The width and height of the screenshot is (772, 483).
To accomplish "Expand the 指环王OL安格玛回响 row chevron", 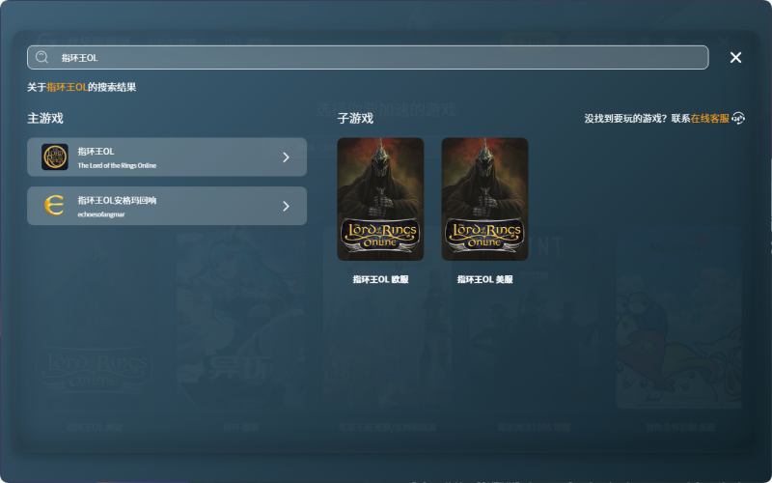I will pyautogui.click(x=286, y=206).
